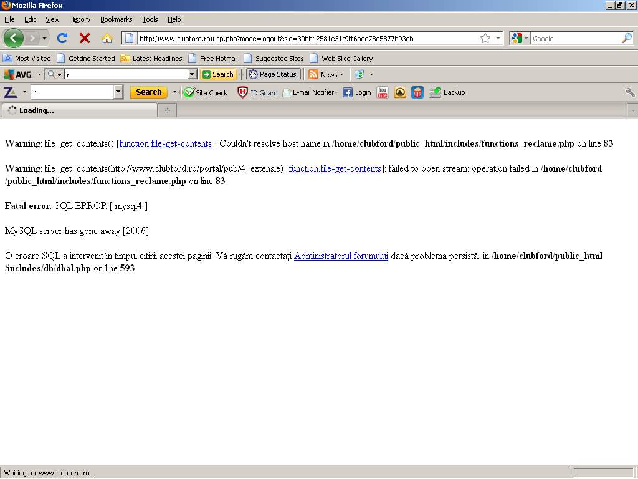638x479 pixels.
Task: Open the toolbar wrench settings icon
Action: click(x=630, y=92)
